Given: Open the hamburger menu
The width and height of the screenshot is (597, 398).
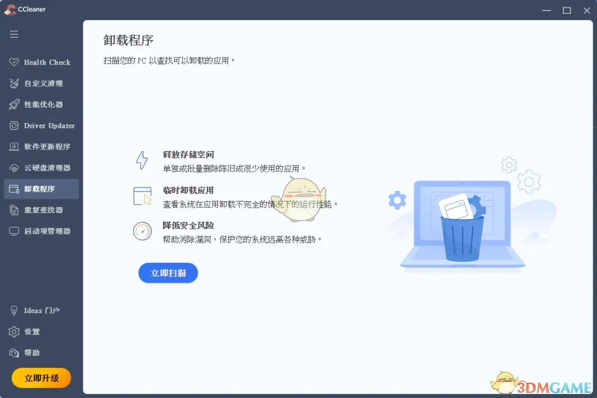Looking at the screenshot, I should coord(14,34).
